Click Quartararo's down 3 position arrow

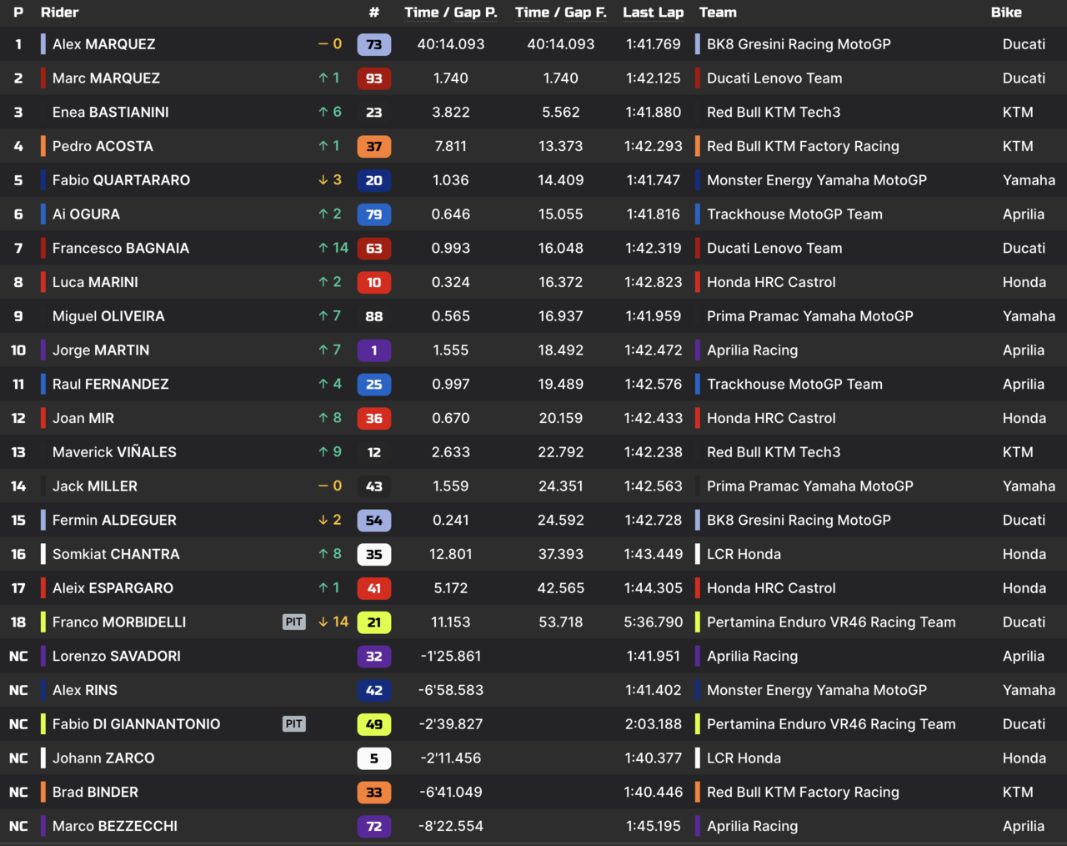pyautogui.click(x=323, y=180)
